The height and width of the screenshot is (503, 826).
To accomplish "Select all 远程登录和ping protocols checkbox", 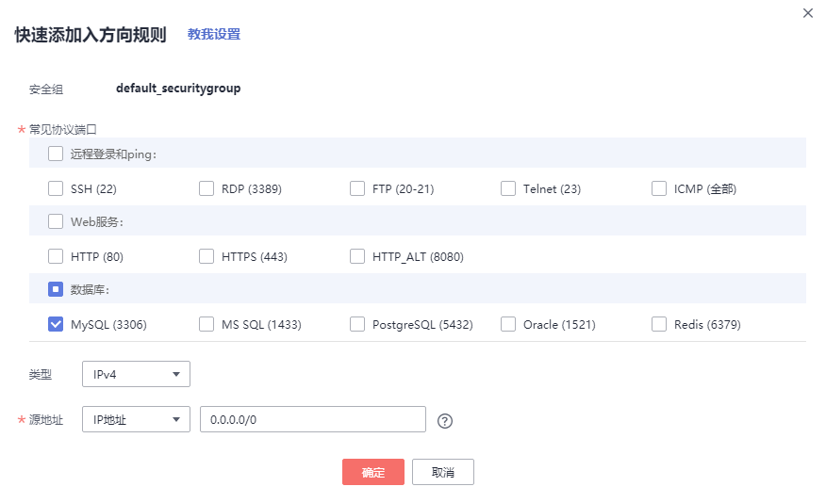I will (56, 154).
